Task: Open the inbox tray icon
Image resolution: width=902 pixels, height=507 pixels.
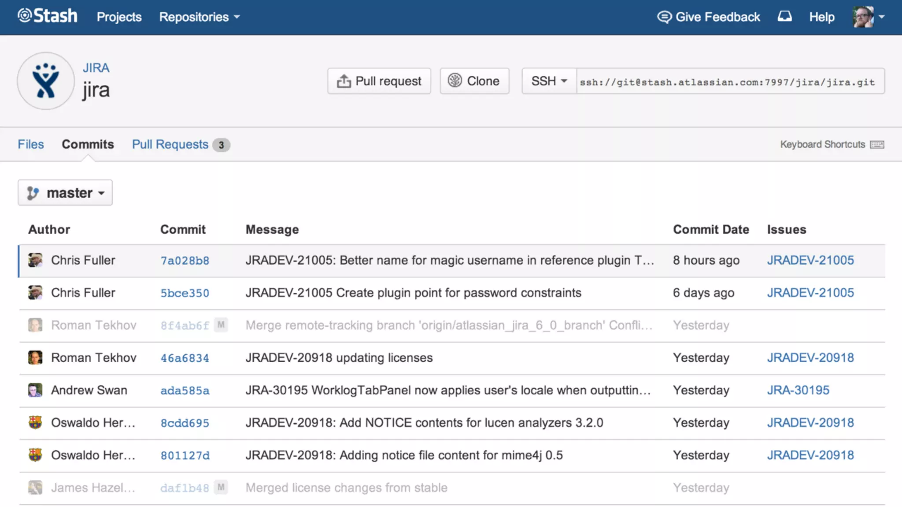Action: pos(784,17)
